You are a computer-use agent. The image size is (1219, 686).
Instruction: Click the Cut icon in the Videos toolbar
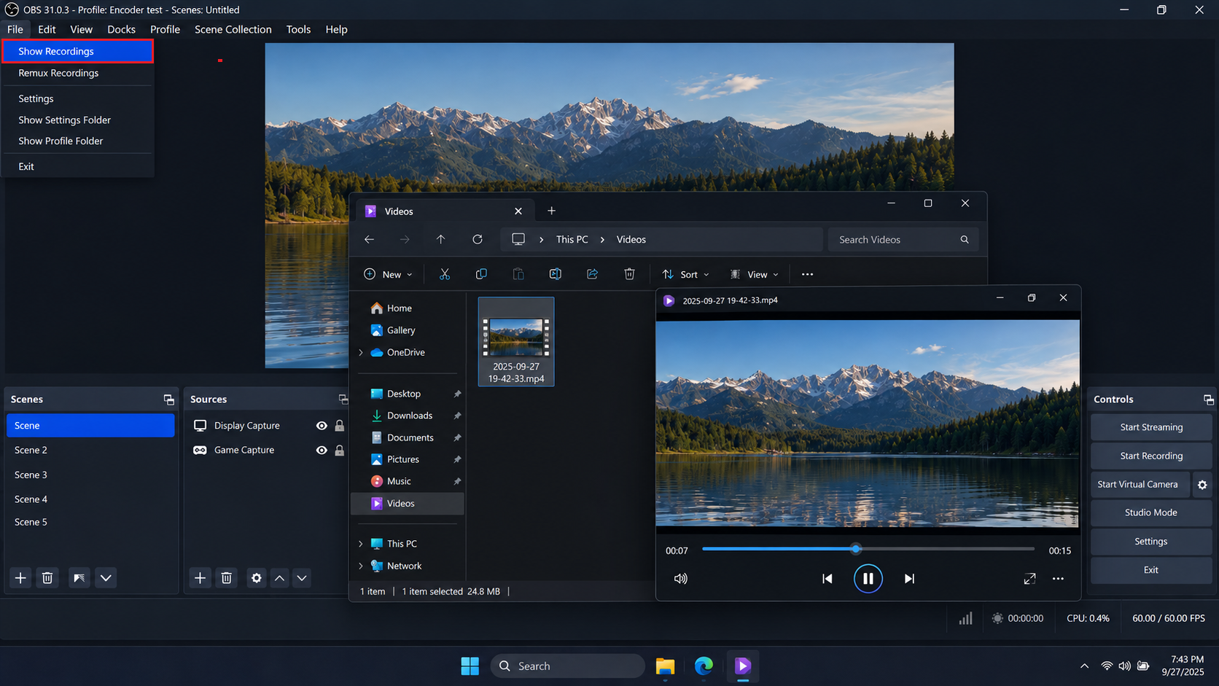point(444,274)
